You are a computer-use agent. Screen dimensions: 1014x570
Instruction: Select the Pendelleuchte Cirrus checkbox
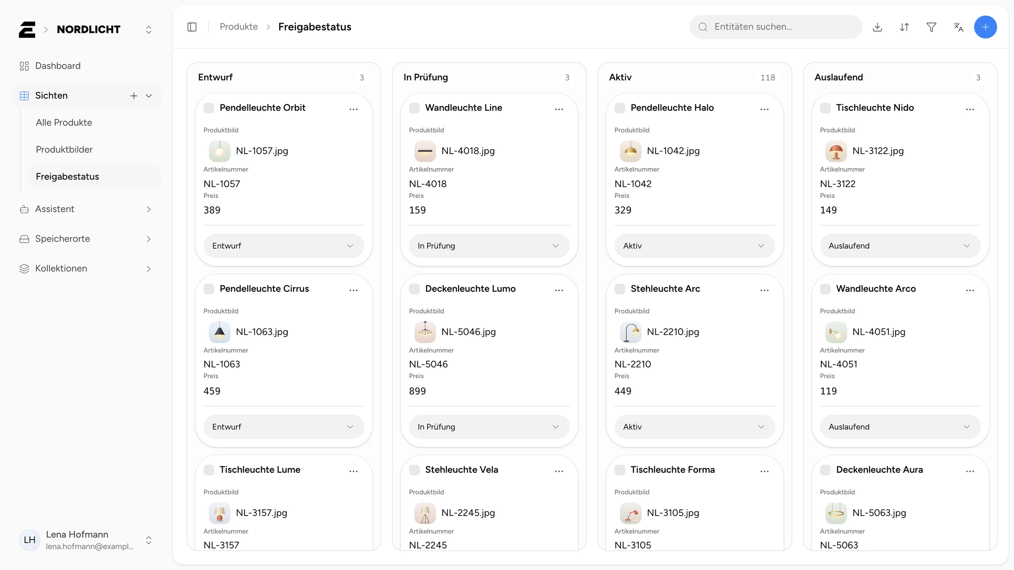(x=209, y=289)
